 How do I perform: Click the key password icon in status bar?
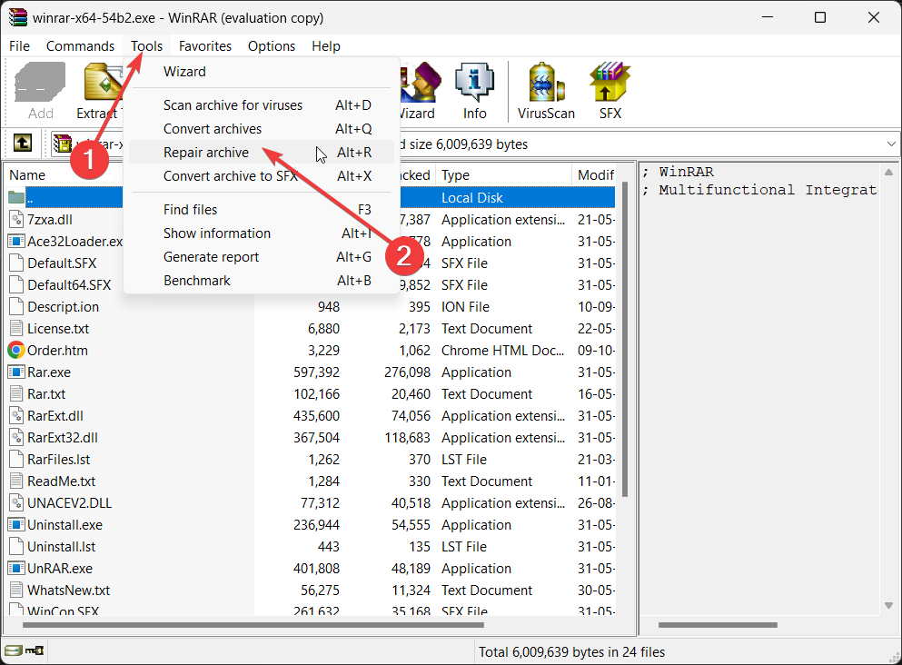pyautogui.click(x=35, y=650)
